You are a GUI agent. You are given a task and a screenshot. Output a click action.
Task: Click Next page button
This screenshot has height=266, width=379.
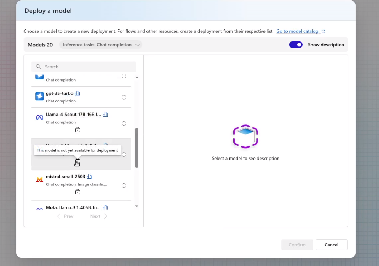coord(98,216)
